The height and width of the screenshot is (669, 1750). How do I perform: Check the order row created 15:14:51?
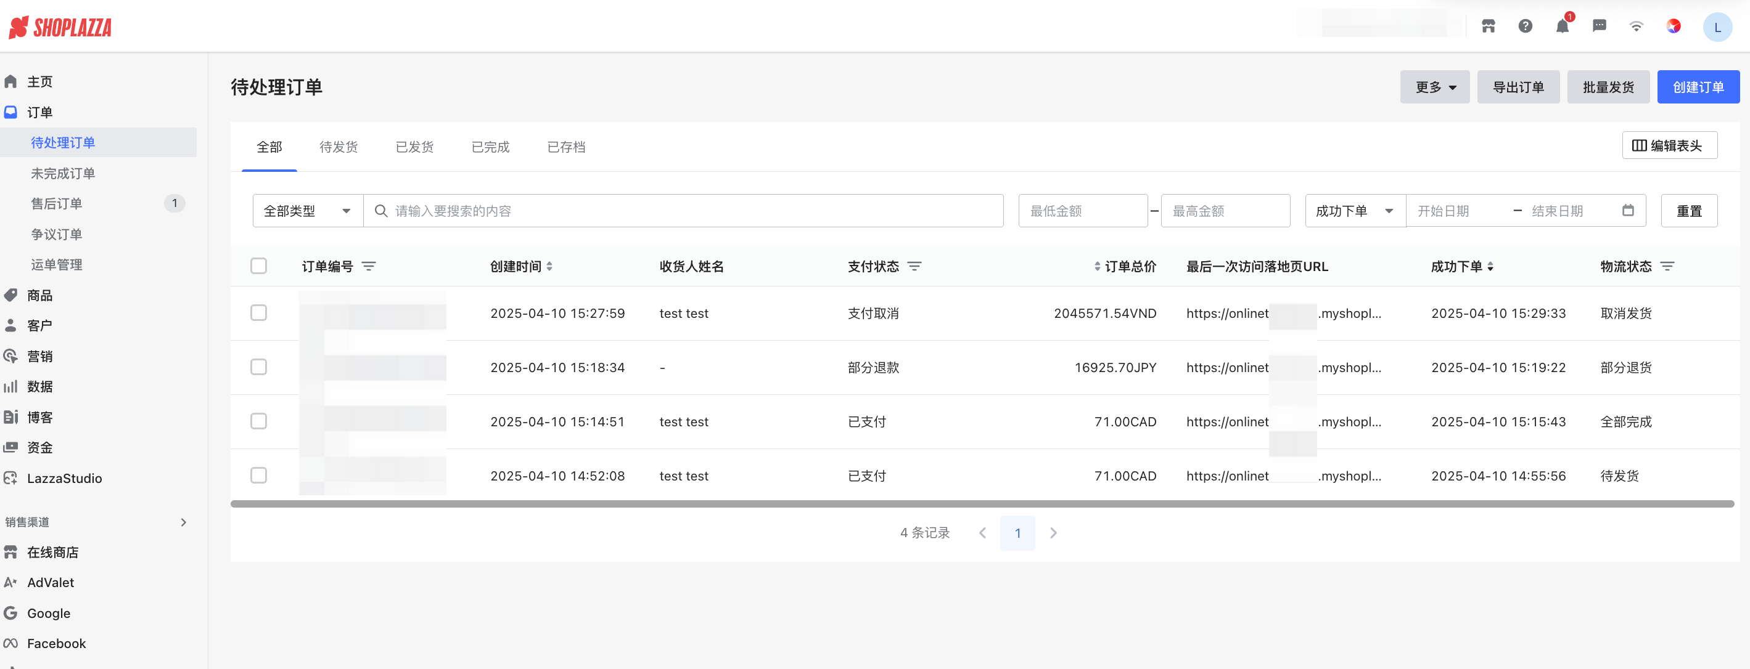point(258,421)
